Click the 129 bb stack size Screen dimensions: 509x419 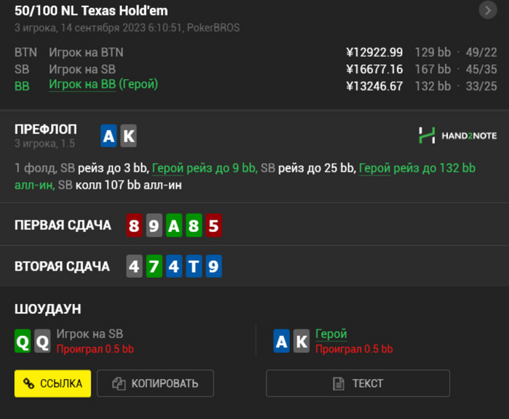click(433, 52)
